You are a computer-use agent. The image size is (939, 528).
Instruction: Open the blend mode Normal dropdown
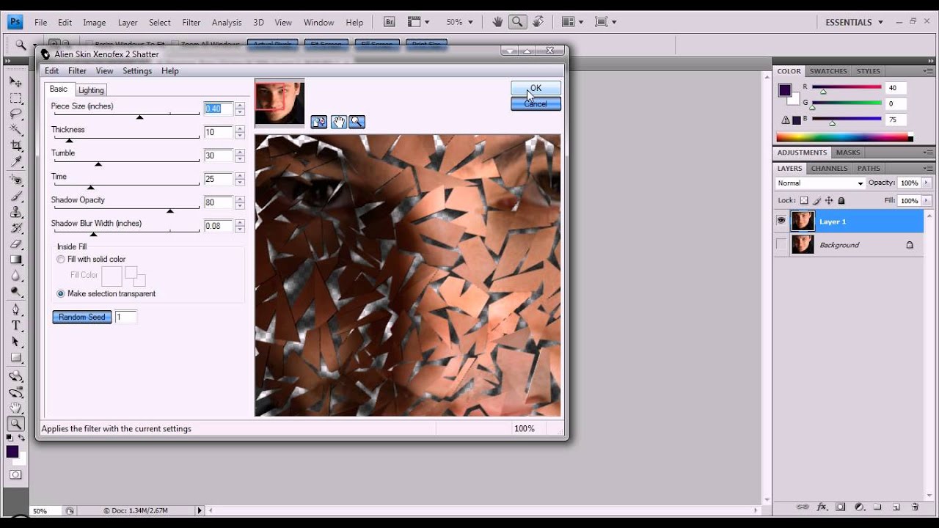[x=821, y=183]
